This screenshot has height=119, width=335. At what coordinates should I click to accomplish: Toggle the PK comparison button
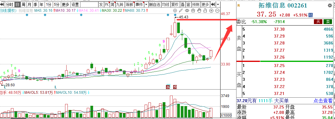[x=107, y=5]
